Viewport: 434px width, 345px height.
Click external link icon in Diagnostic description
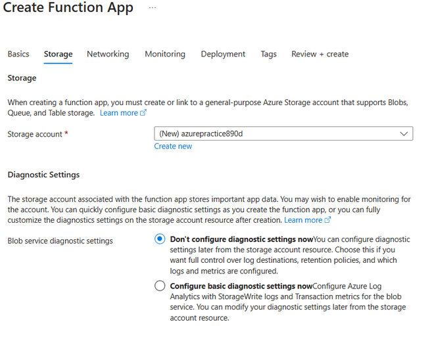pos(327,219)
